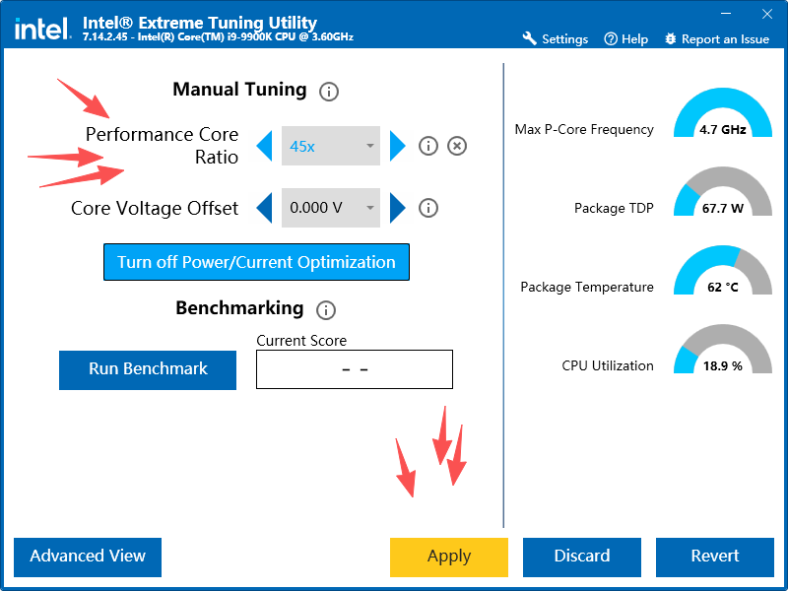Screen dimensions: 788x591
Task: Click the Package TDP label
Action: tap(614, 208)
